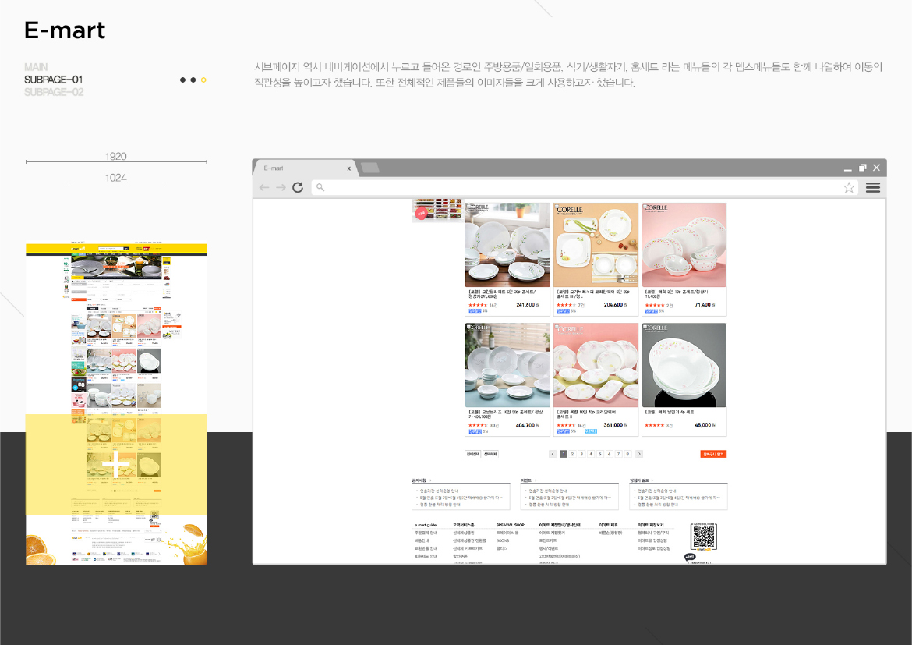Reload the page with the refresh icon
912x645 pixels.
[299, 187]
